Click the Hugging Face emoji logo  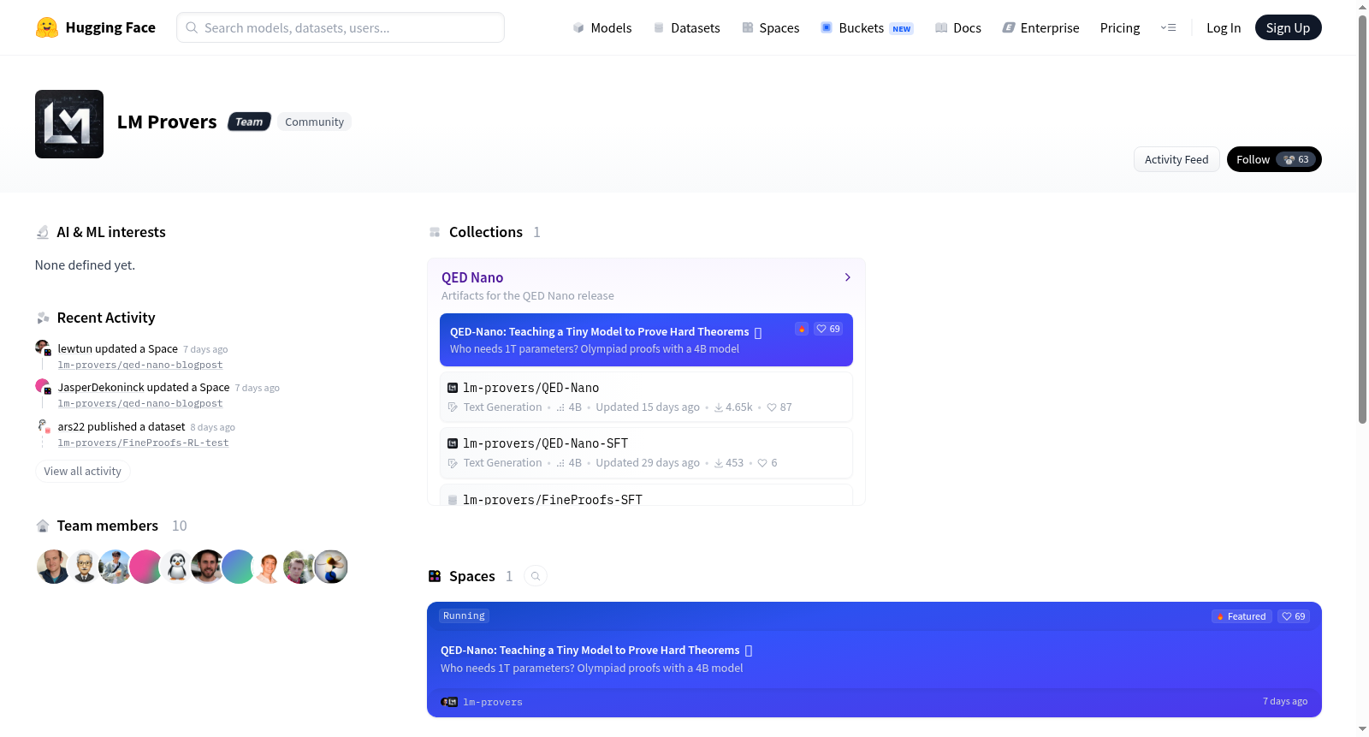[47, 27]
